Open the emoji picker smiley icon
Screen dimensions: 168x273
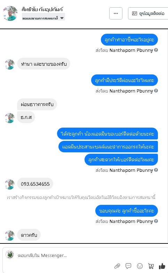tap(140, 266)
